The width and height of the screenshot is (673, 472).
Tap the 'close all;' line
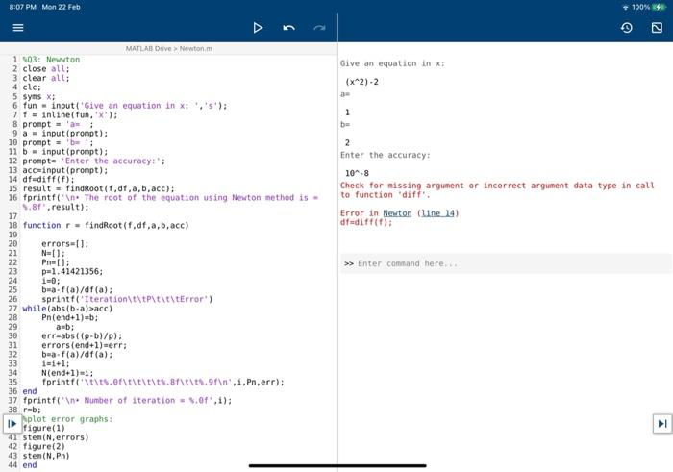tap(46, 68)
